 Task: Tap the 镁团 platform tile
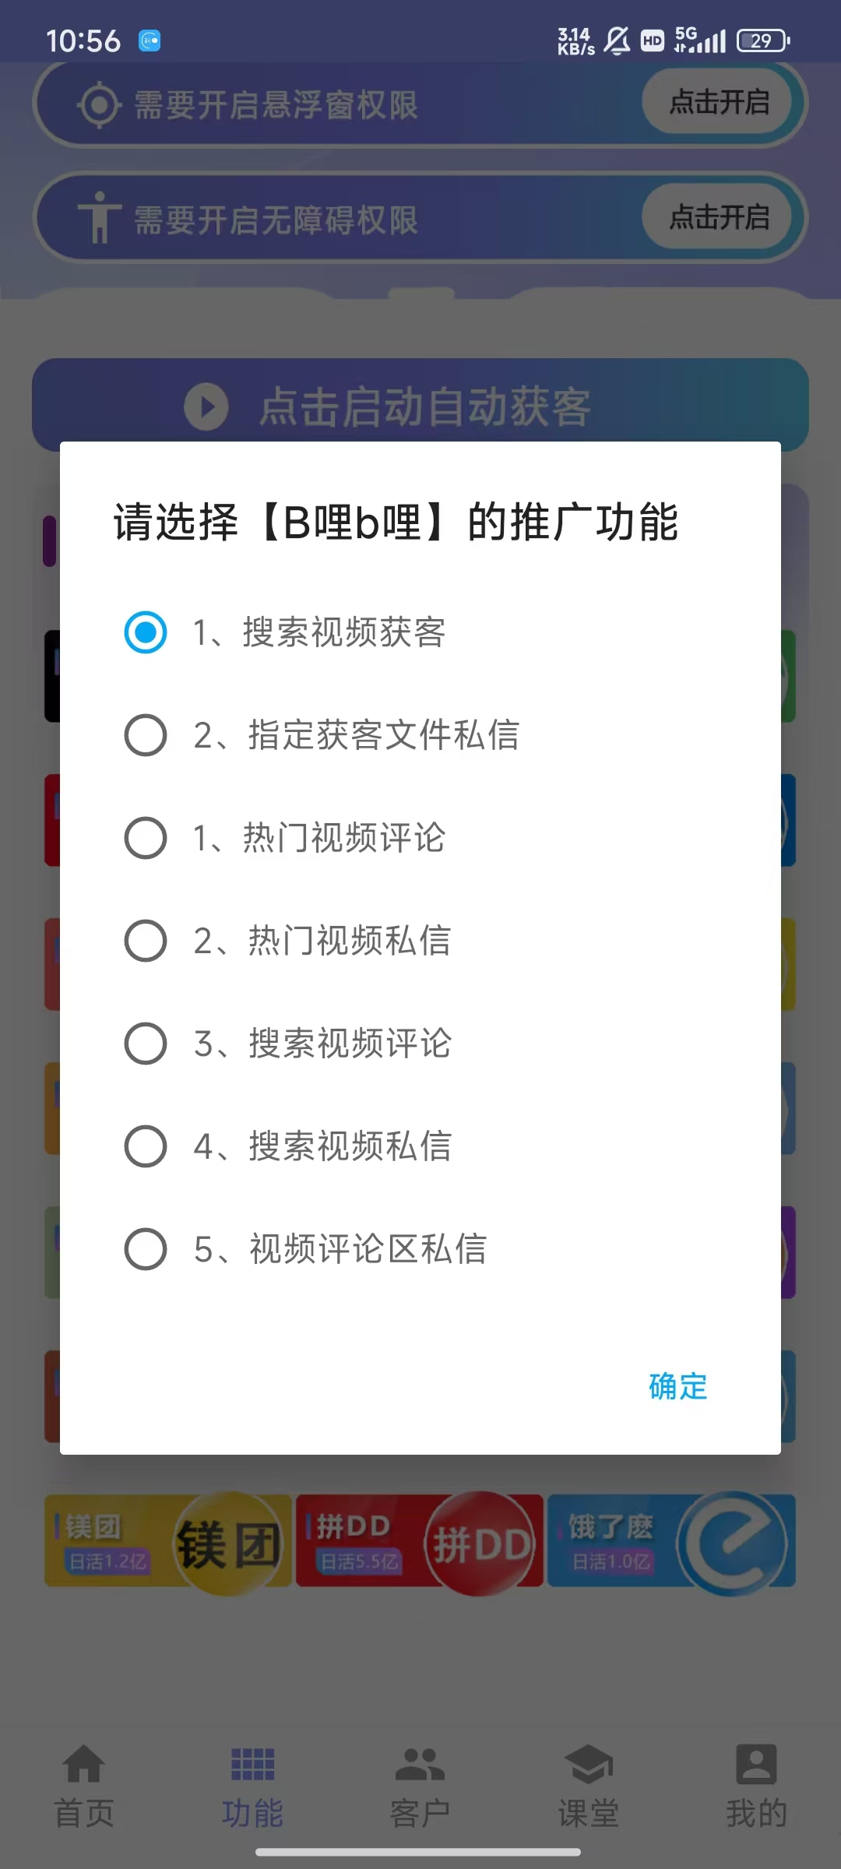tap(168, 1540)
